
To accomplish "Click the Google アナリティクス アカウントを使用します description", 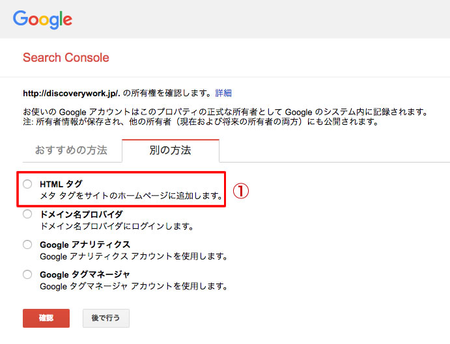I will click(x=134, y=256).
